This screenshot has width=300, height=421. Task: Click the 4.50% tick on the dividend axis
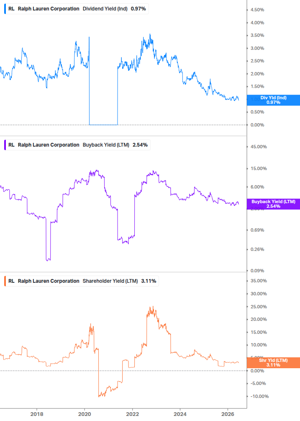pyautogui.click(x=257, y=10)
